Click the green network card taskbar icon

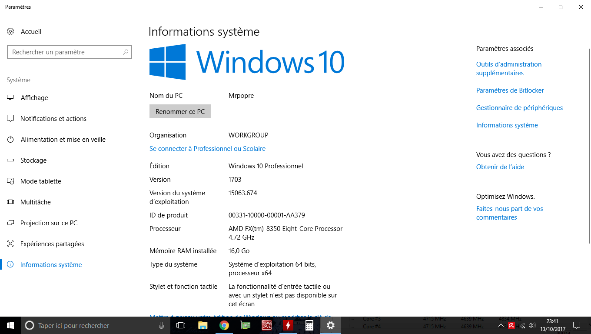pos(245,325)
